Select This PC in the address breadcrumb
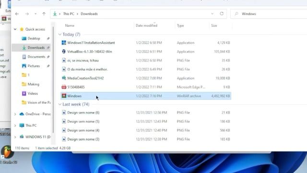This screenshot has height=173, width=307. (69, 14)
